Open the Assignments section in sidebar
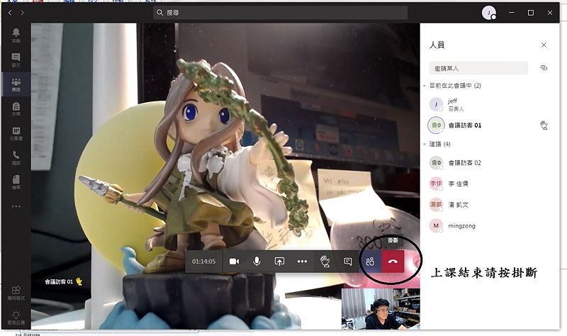The height and width of the screenshot is (336, 567). (16, 108)
